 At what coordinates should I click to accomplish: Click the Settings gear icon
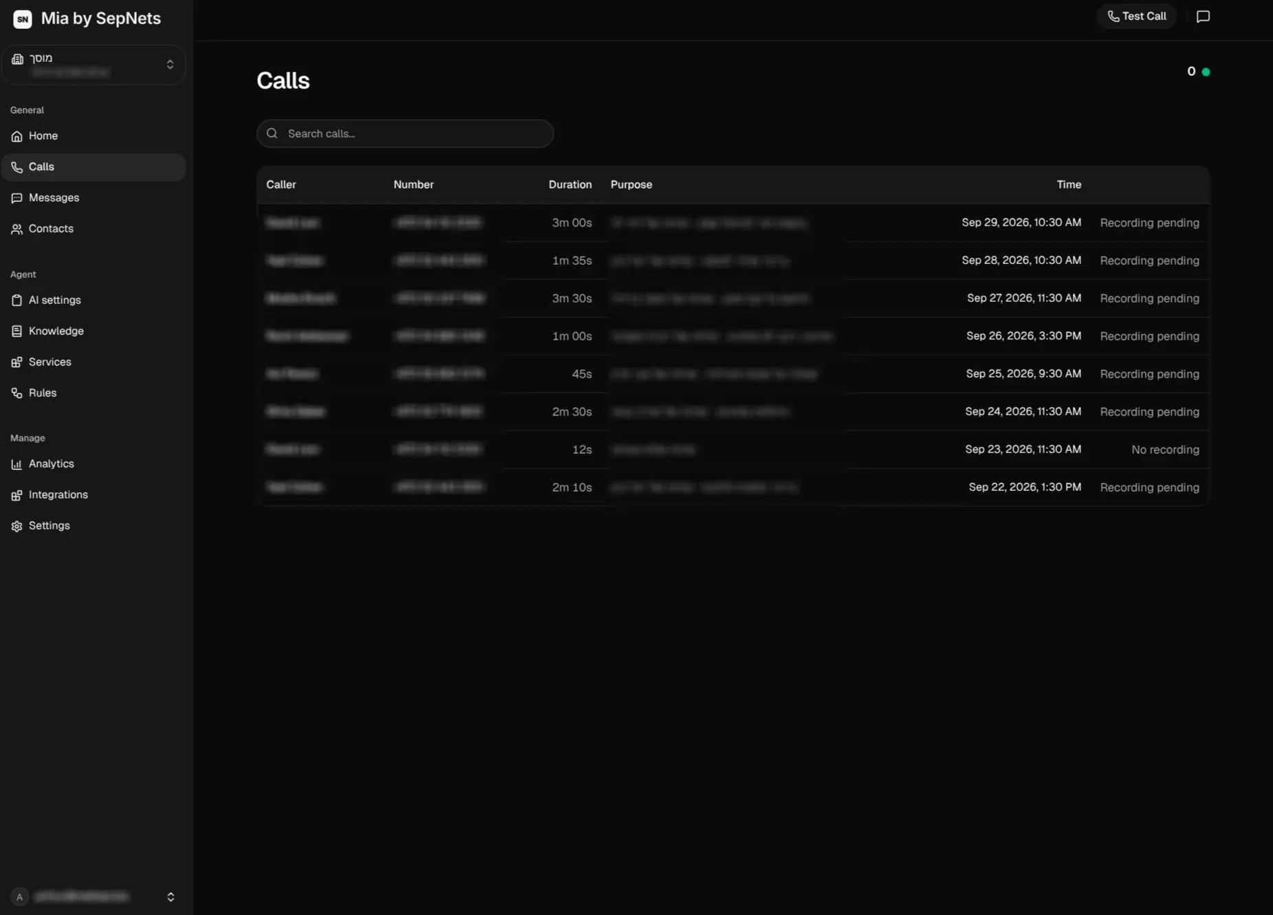(17, 526)
